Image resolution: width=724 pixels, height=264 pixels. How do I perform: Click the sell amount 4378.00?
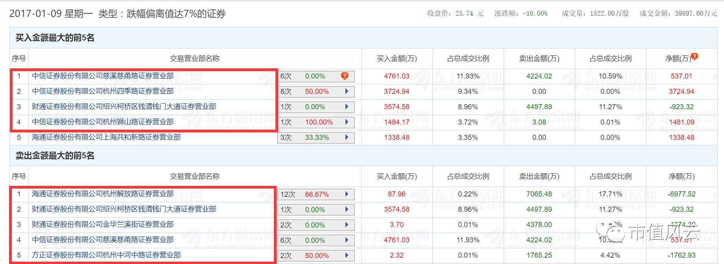point(539,225)
